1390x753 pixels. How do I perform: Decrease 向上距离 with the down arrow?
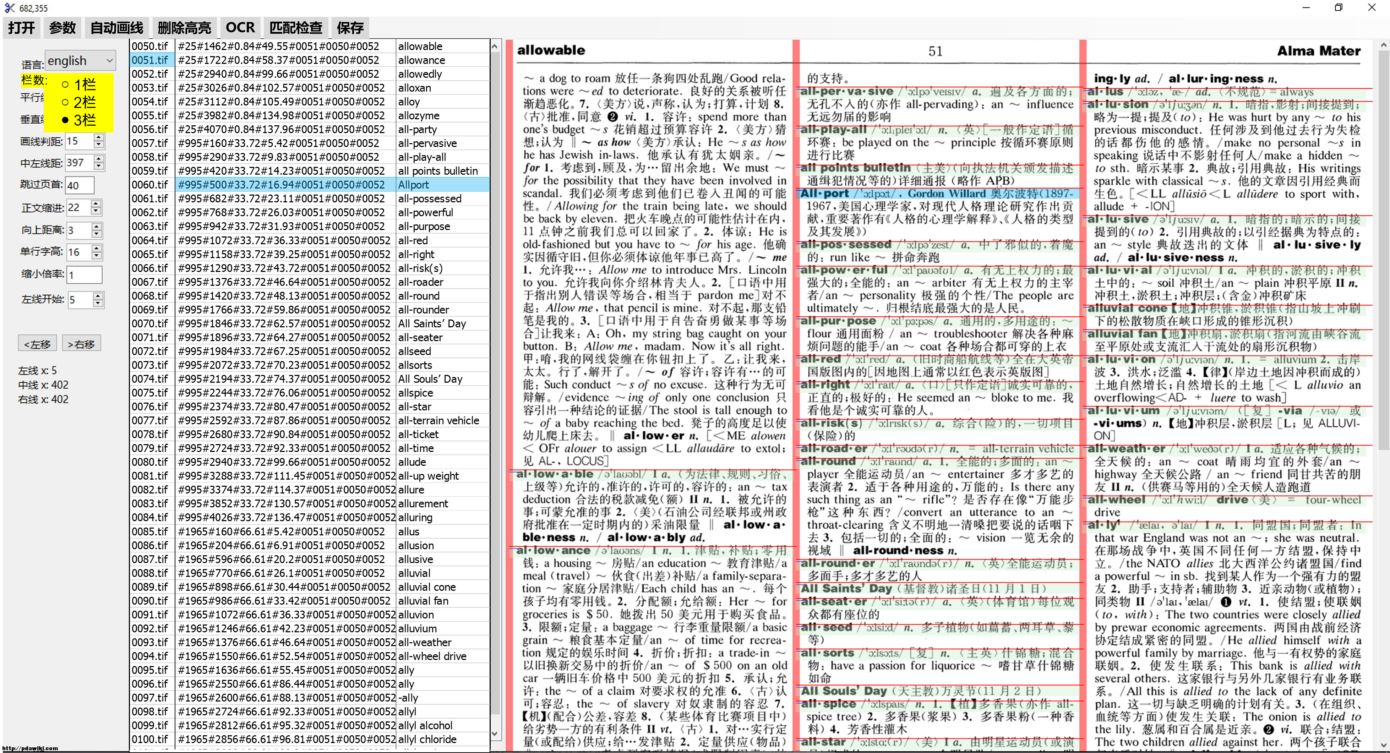coord(97,234)
